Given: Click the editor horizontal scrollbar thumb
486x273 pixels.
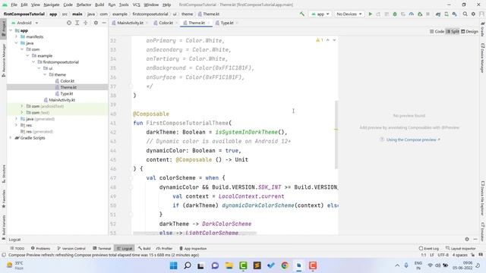Looking at the screenshot, I should point(194,233).
